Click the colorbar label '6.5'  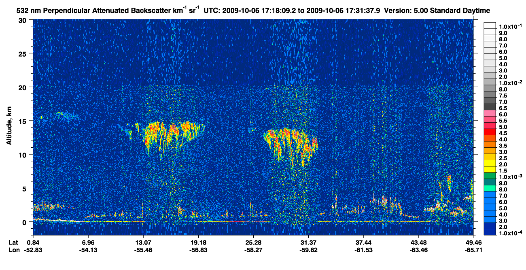pos(503,108)
